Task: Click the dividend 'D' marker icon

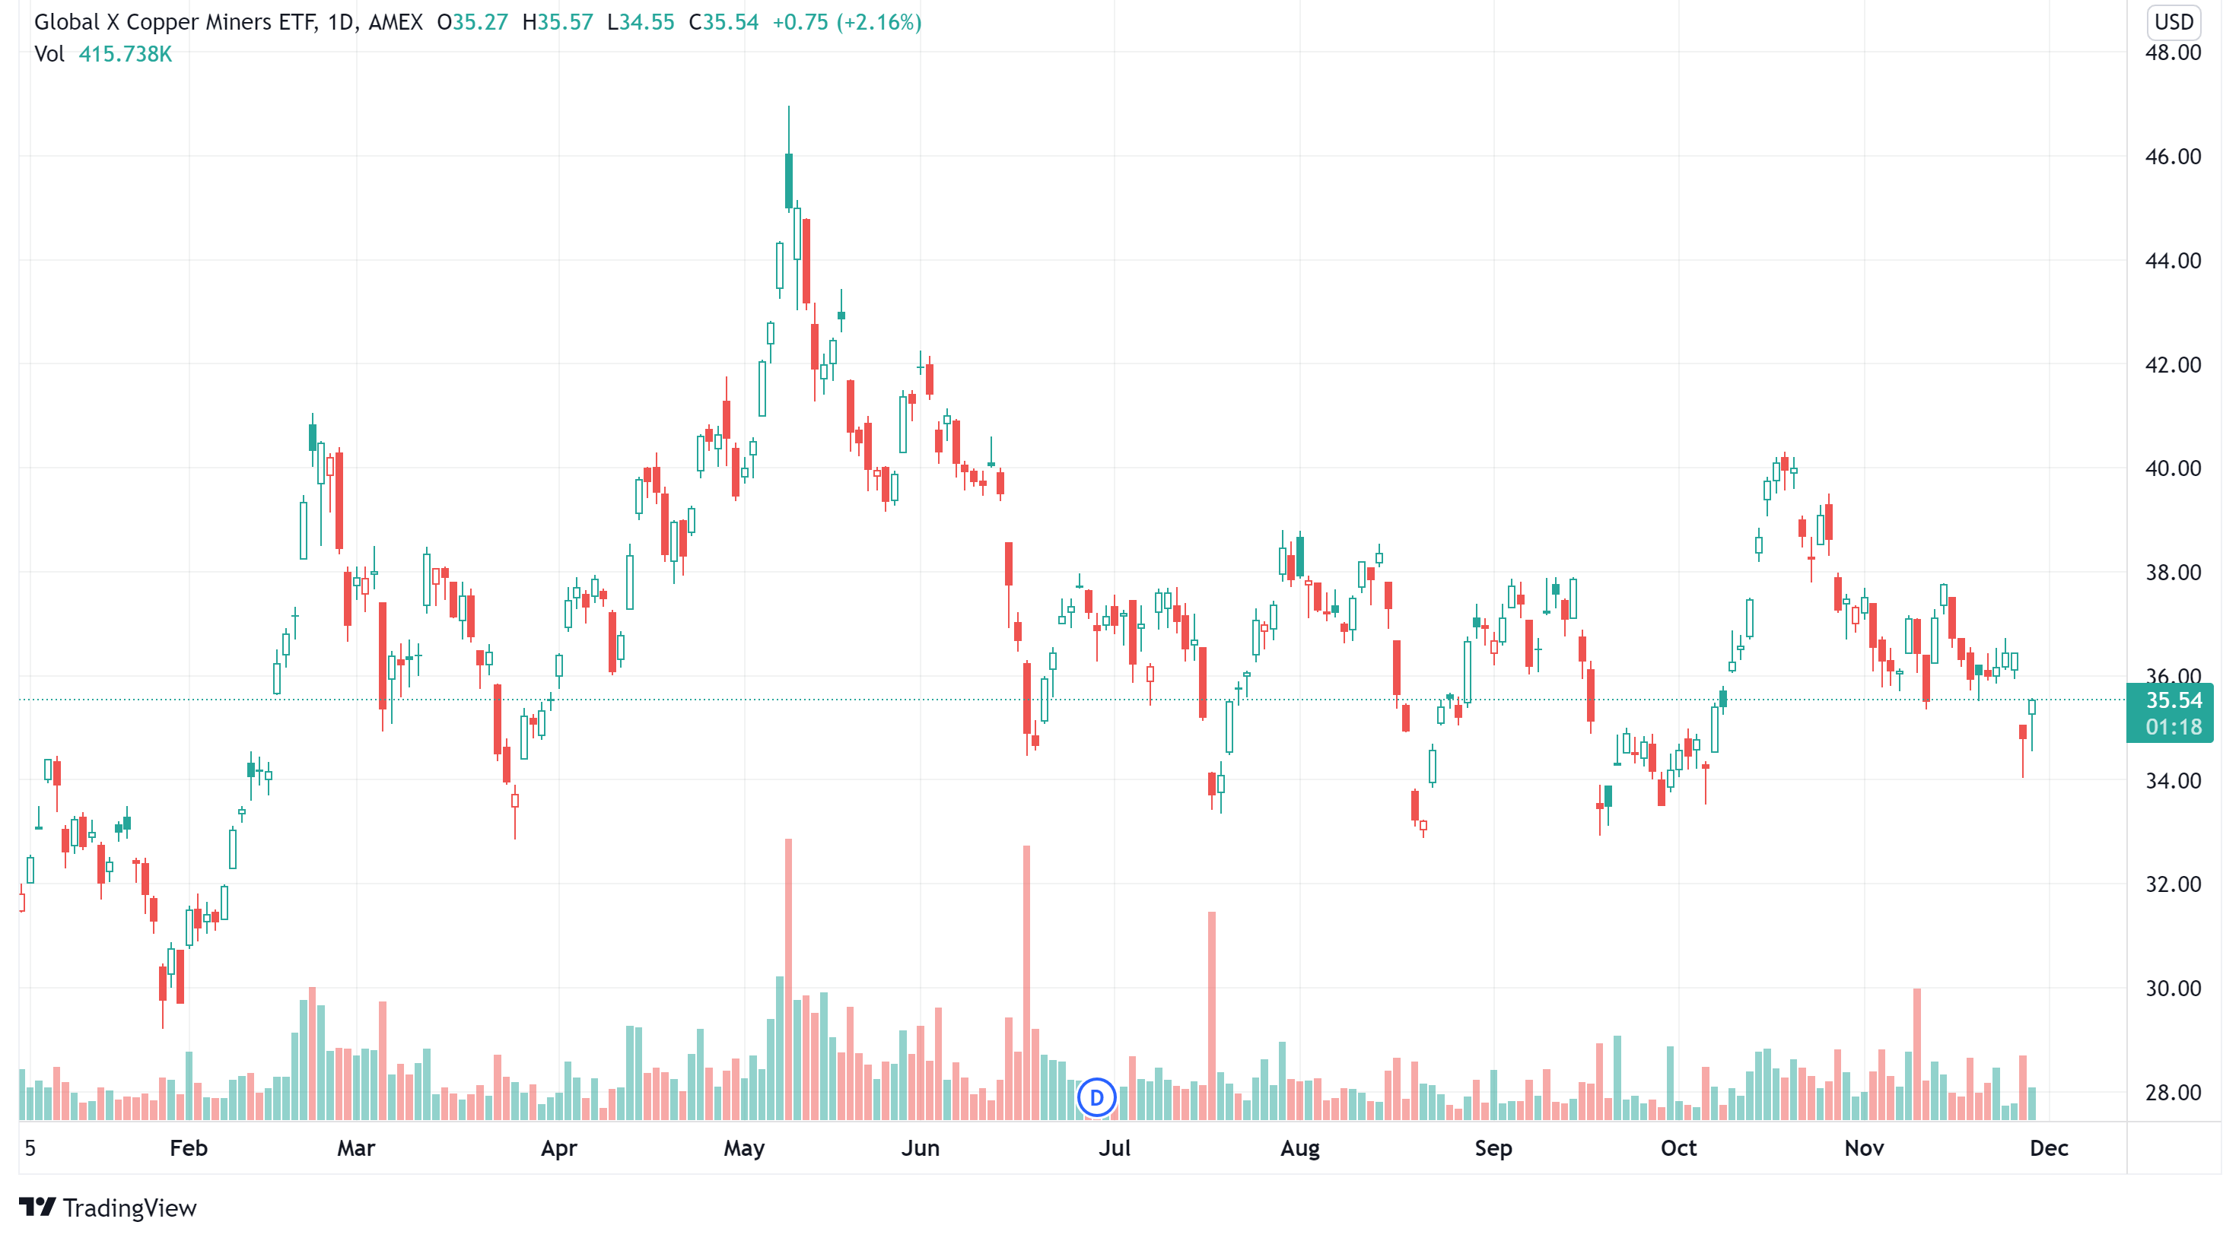Action: [x=1097, y=1098]
